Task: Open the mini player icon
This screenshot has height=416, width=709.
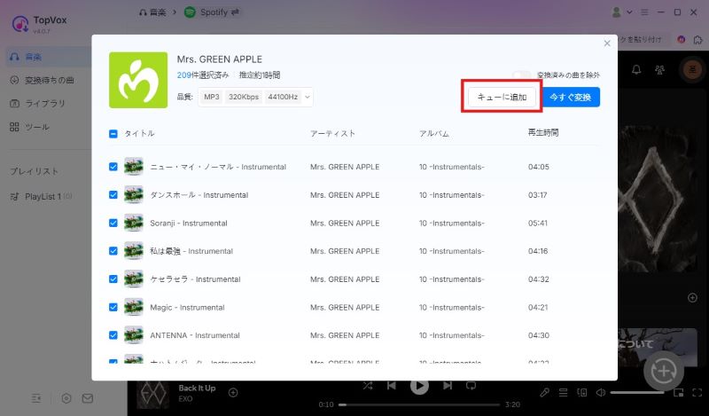Action: 678,392
